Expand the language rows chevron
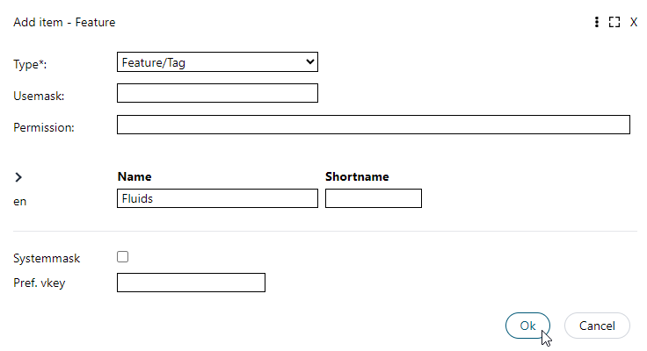Viewport: 647px width, 351px height. point(18,177)
